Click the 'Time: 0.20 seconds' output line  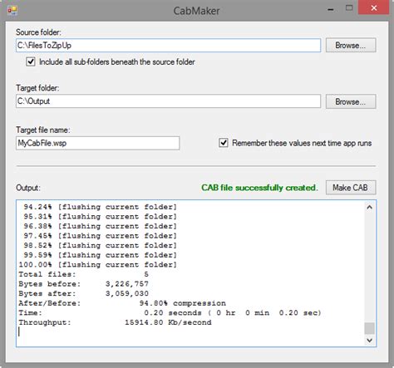(x=170, y=313)
